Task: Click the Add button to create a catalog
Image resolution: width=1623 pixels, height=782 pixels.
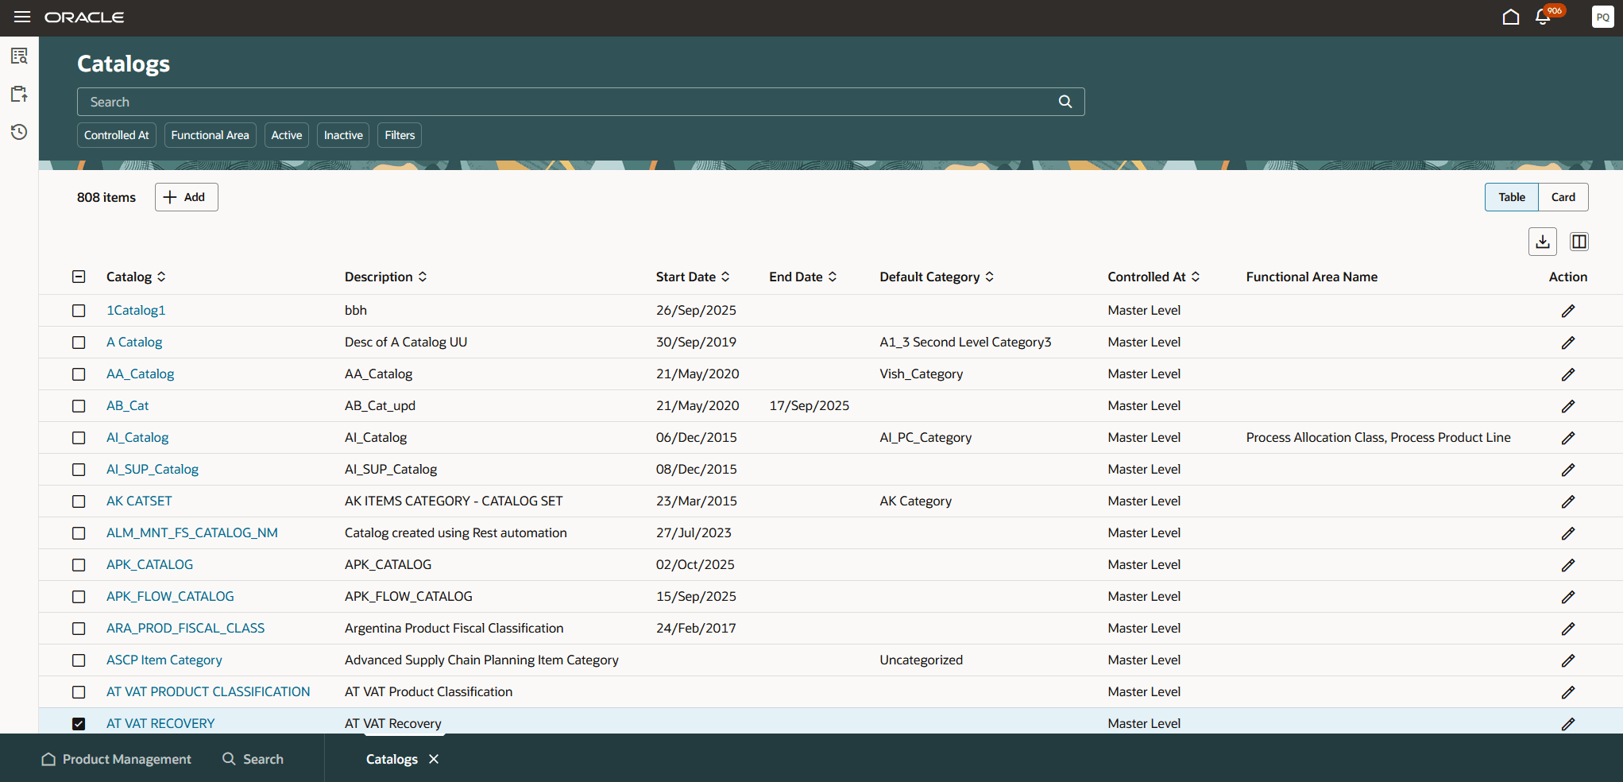Action: click(x=186, y=197)
